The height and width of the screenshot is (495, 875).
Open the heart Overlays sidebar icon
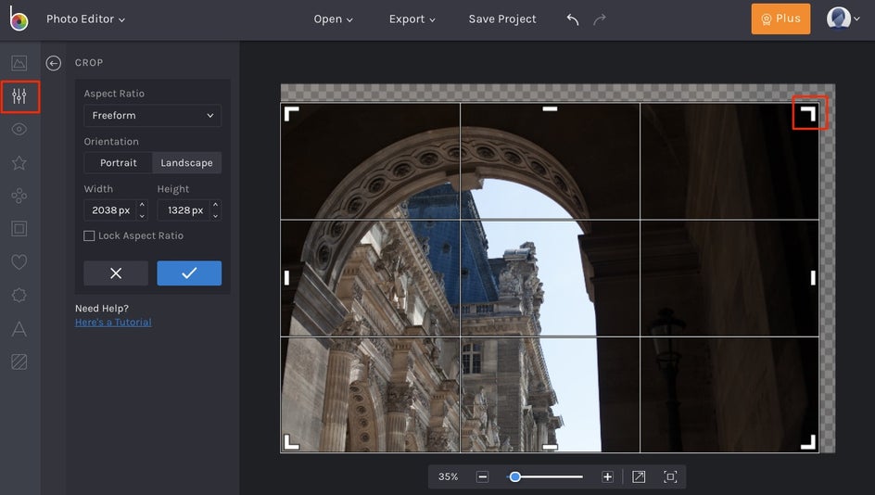click(19, 262)
